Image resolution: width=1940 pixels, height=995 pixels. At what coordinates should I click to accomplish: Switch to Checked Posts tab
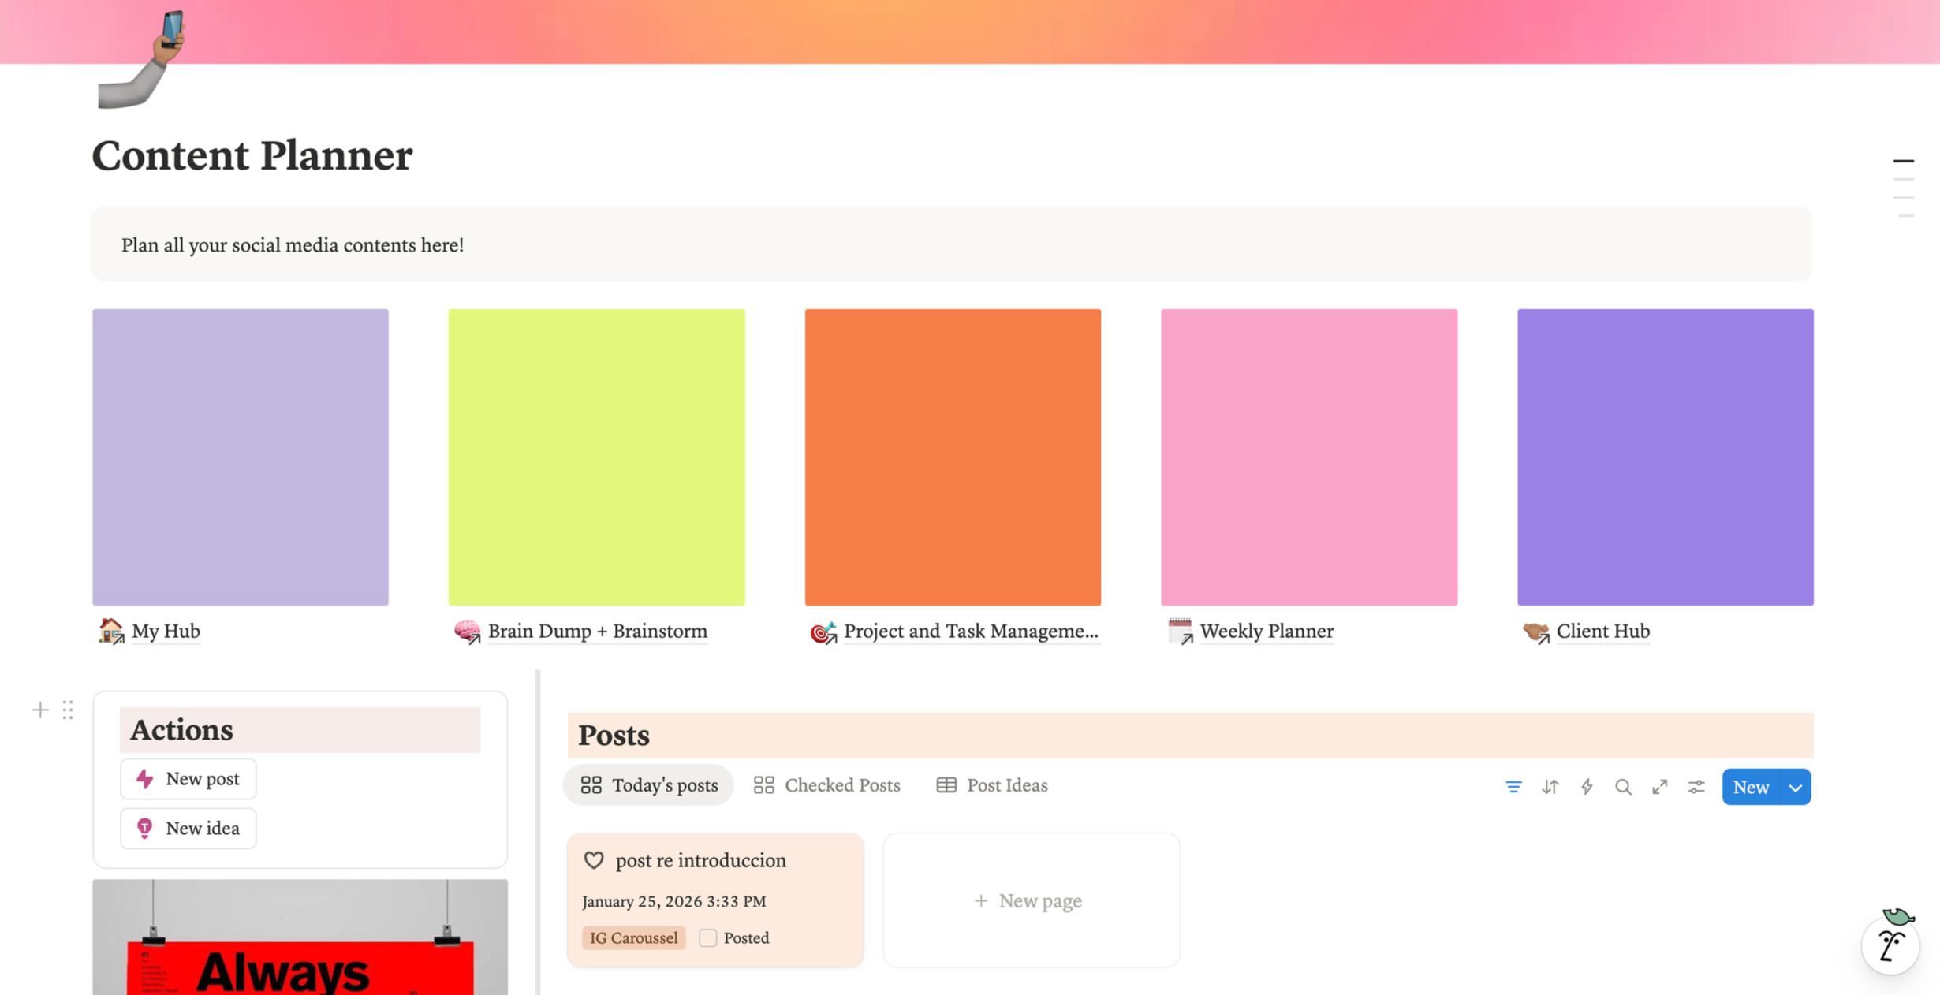[x=826, y=785]
